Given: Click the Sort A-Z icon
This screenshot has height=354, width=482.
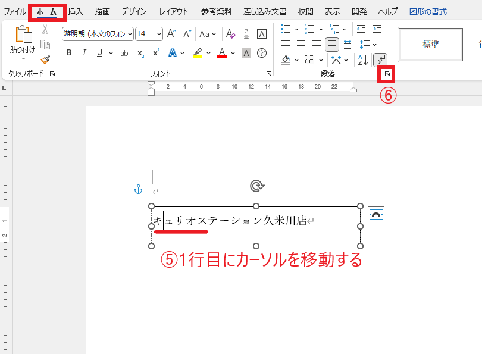Looking at the screenshot, I should click(363, 60).
